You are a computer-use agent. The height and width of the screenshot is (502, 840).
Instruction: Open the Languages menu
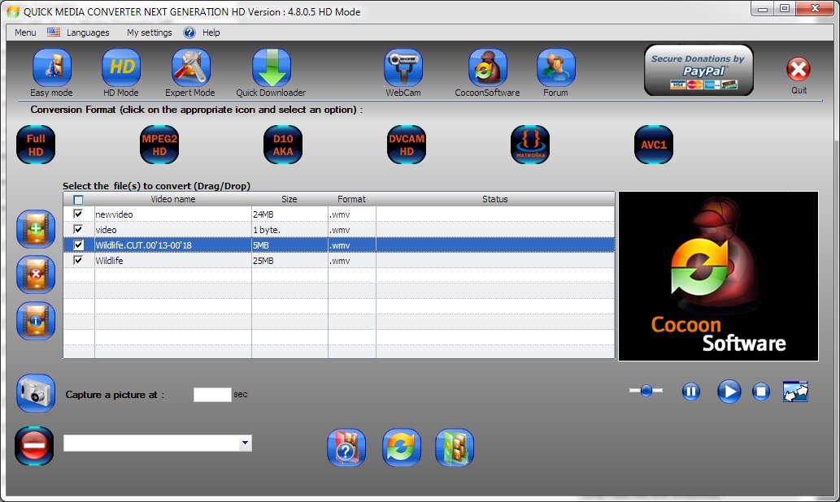coord(88,32)
